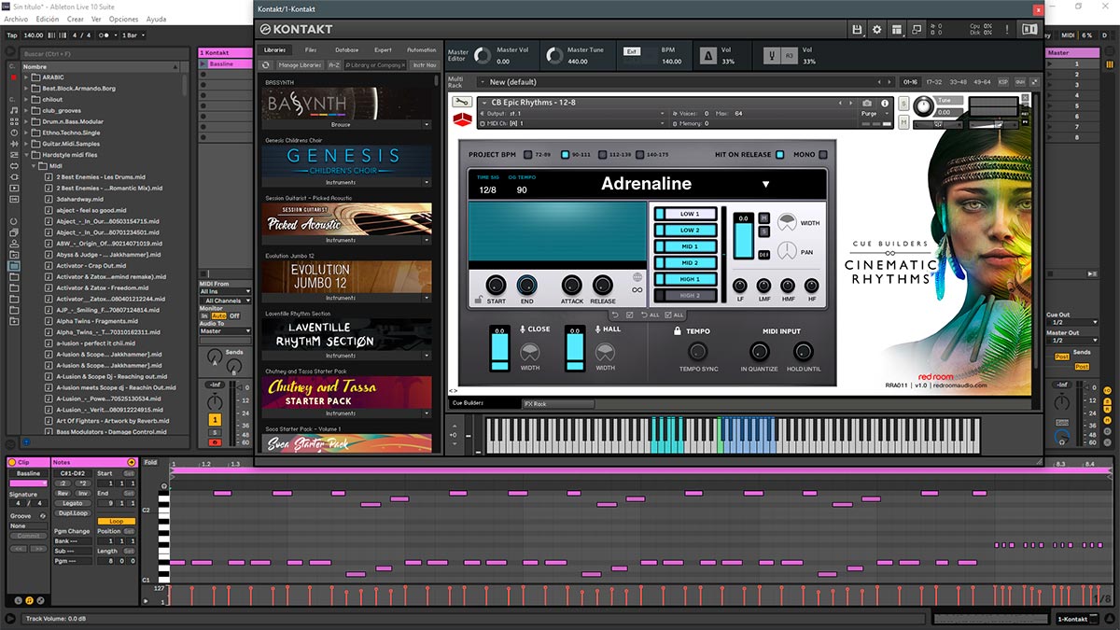
Task: Click the Ext tempo sync button
Action: coord(632,51)
